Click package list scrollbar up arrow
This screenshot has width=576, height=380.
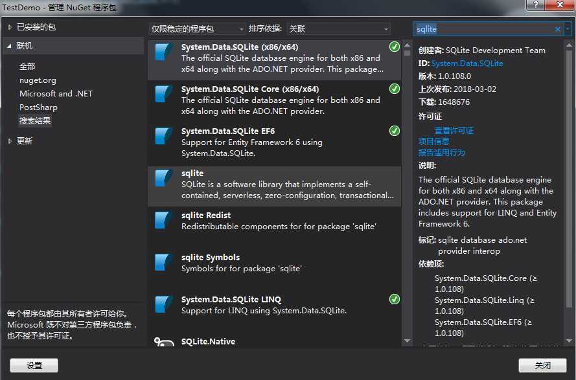click(x=407, y=45)
